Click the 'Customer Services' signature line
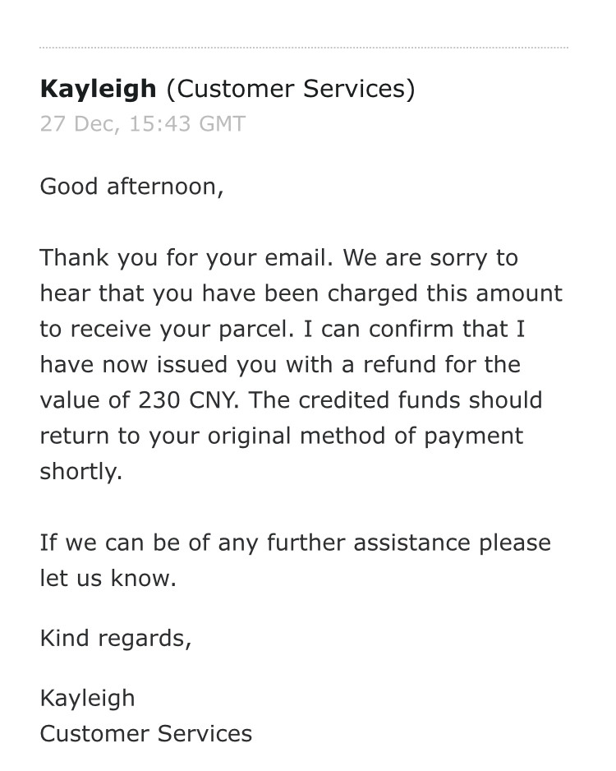The image size is (616, 771). (x=146, y=734)
